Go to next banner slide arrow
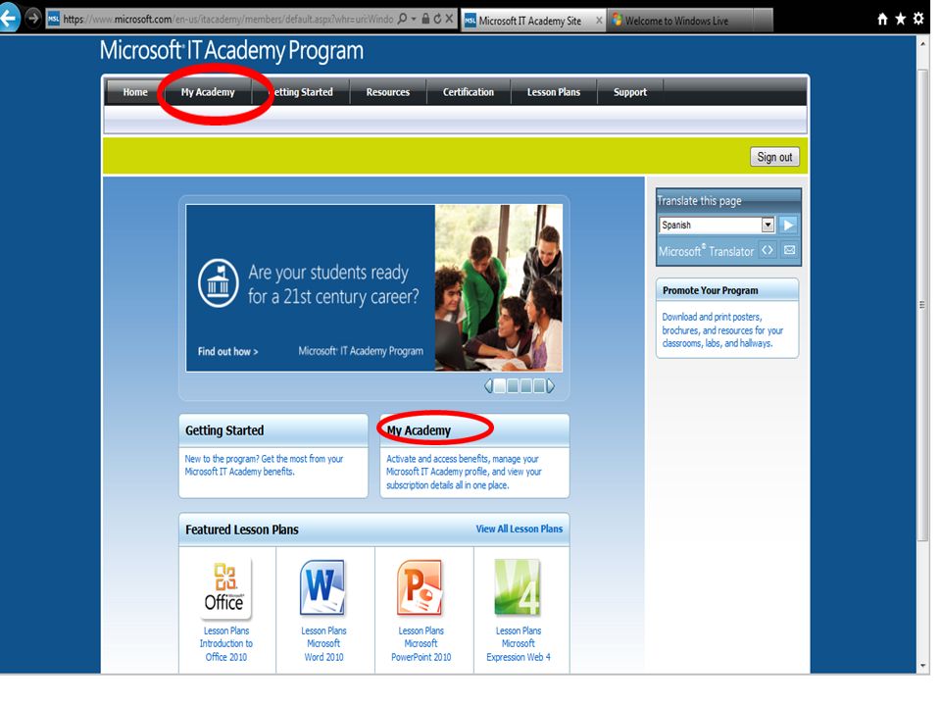 (x=550, y=386)
